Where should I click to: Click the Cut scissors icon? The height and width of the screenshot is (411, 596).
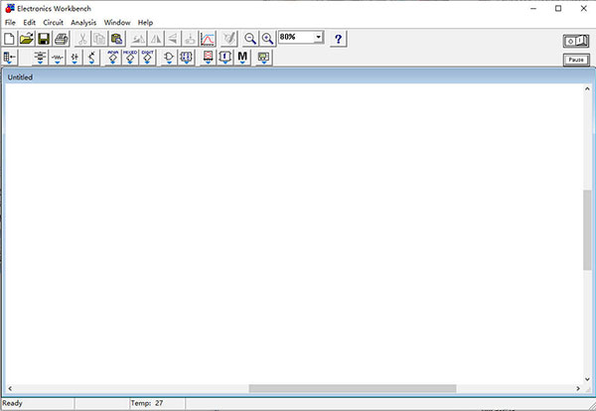pos(82,39)
